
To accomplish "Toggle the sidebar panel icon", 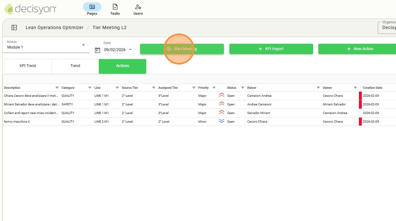I will point(14,28).
